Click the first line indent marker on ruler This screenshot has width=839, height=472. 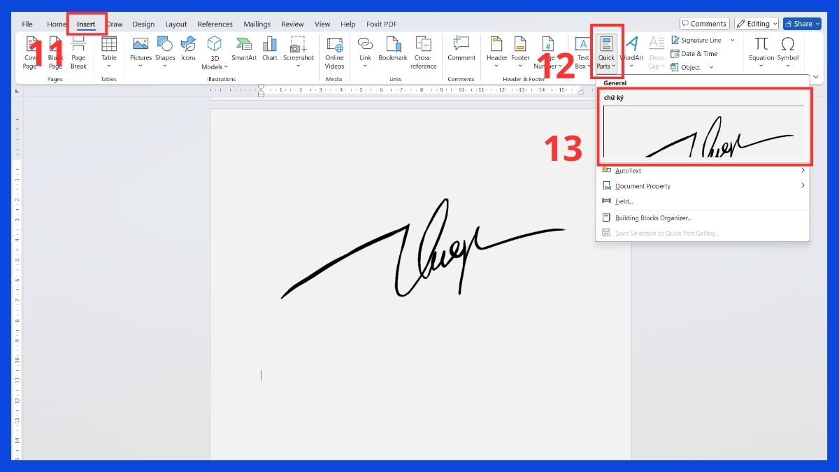(261, 87)
